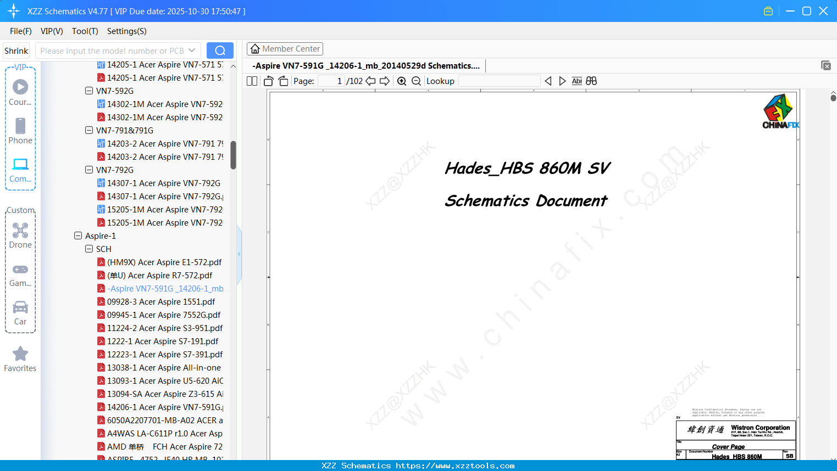Open the Tool(T) menu
The width and height of the screenshot is (837, 471).
point(85,31)
